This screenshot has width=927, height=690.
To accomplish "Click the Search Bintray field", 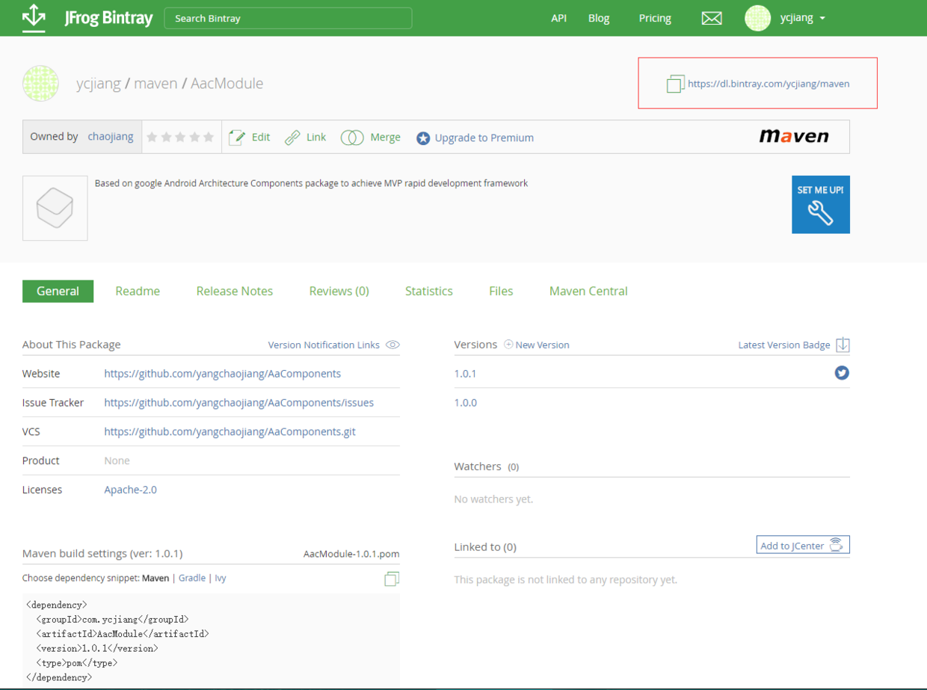I will [x=288, y=18].
